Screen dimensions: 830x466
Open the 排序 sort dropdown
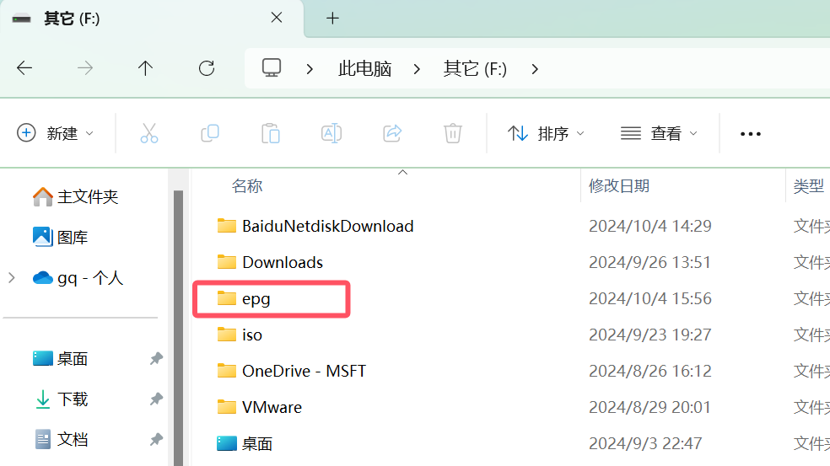[546, 133]
